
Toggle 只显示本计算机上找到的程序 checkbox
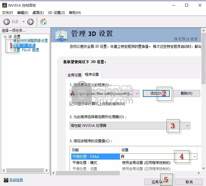point(71,104)
